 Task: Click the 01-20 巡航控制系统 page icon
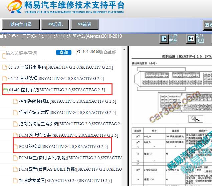[5, 67]
